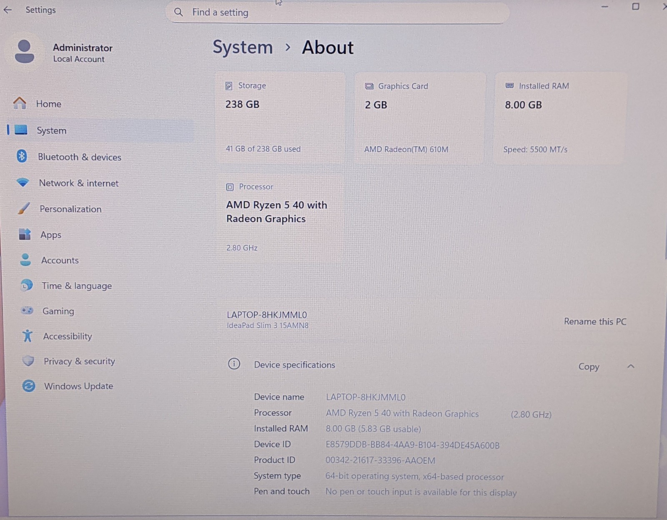This screenshot has width=667, height=520.
Task: Click the Accessibility figure icon
Action: coord(28,336)
